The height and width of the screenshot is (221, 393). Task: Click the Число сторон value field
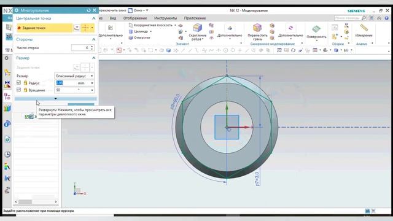click(80, 48)
